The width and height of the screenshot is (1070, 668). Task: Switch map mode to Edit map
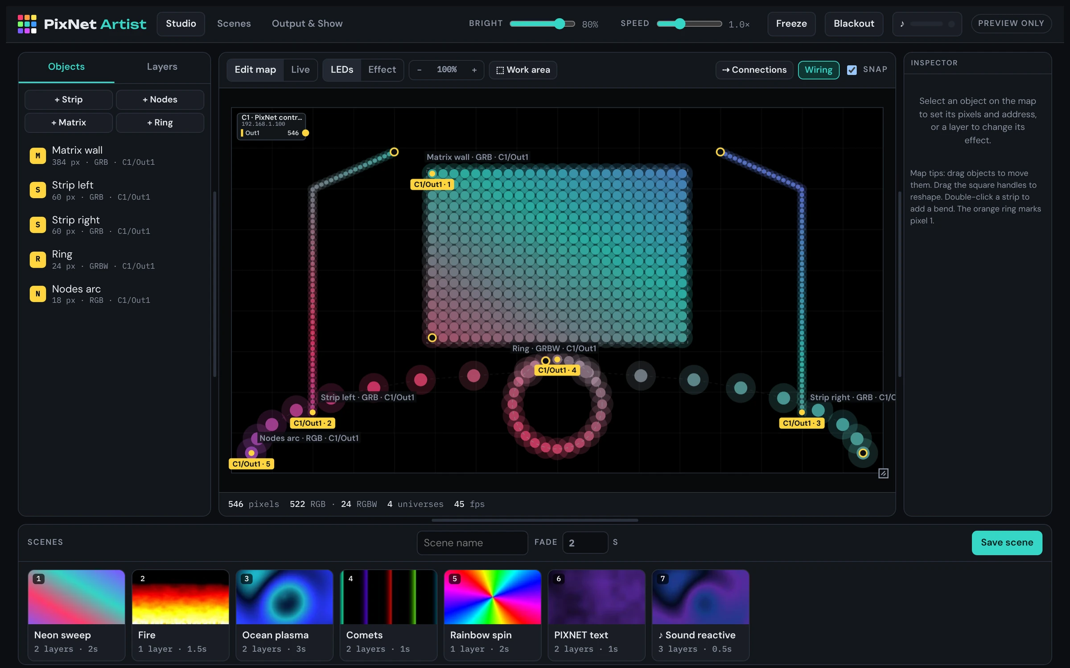click(x=255, y=70)
